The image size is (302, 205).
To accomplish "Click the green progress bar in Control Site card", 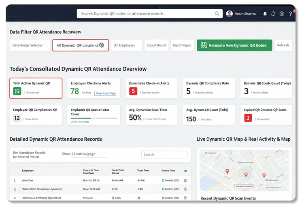I will 81,118.
